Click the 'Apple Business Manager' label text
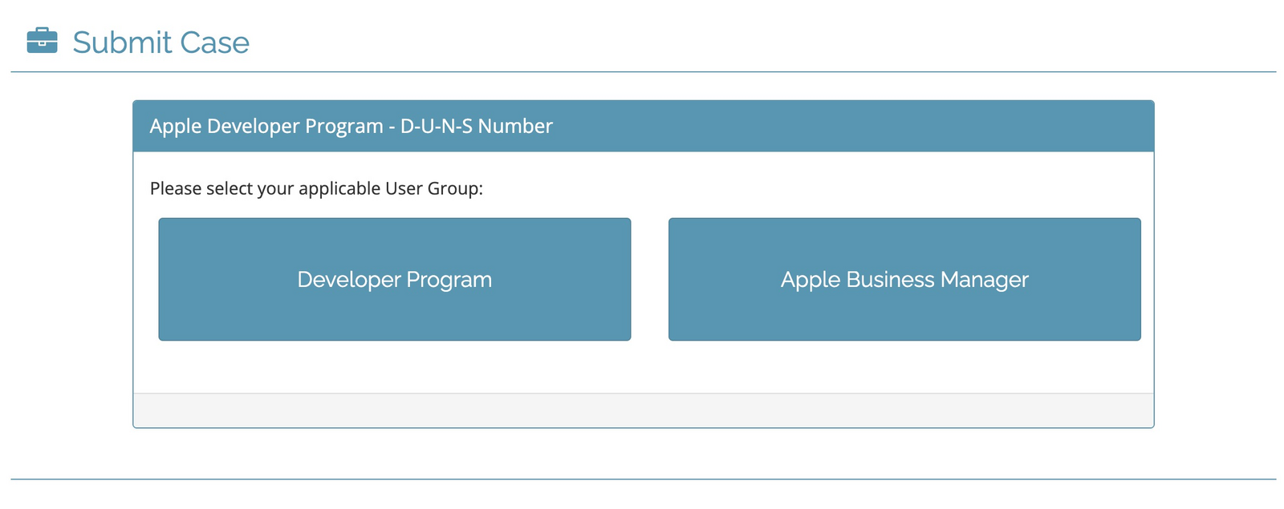Image resolution: width=1284 pixels, height=509 pixels. 904,280
